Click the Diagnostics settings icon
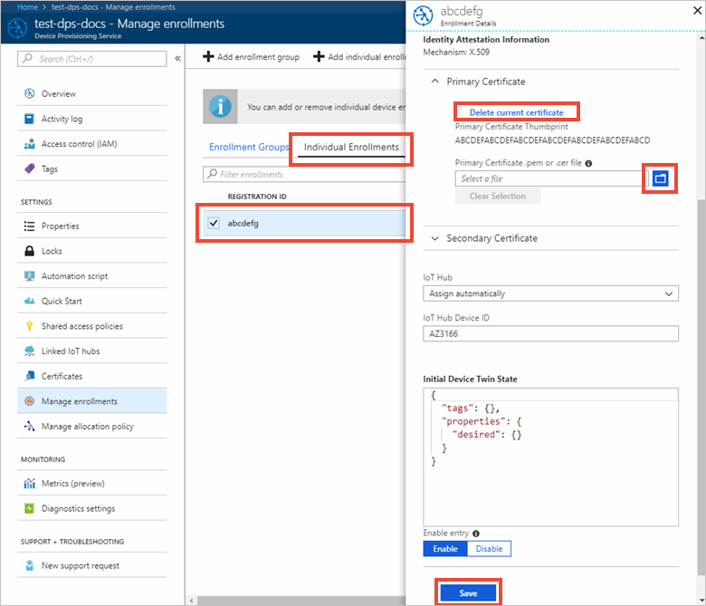Screen dimensions: 706x606 click(29, 508)
